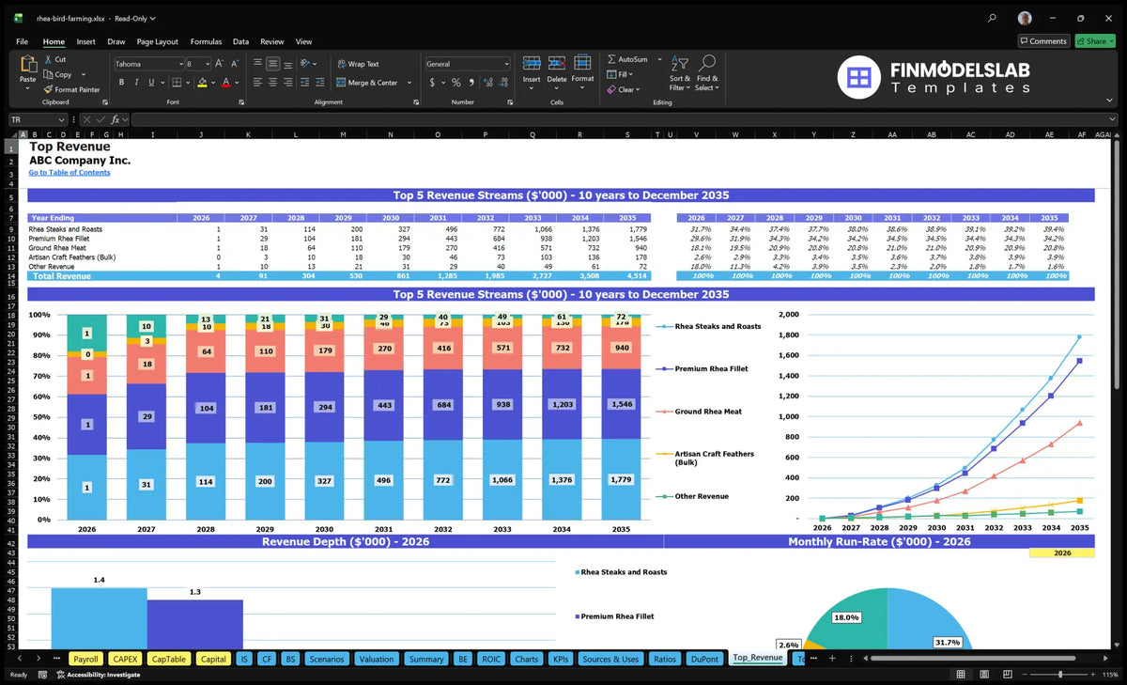The height and width of the screenshot is (685, 1127).
Task: Toggle Bold formatting
Action: click(121, 83)
